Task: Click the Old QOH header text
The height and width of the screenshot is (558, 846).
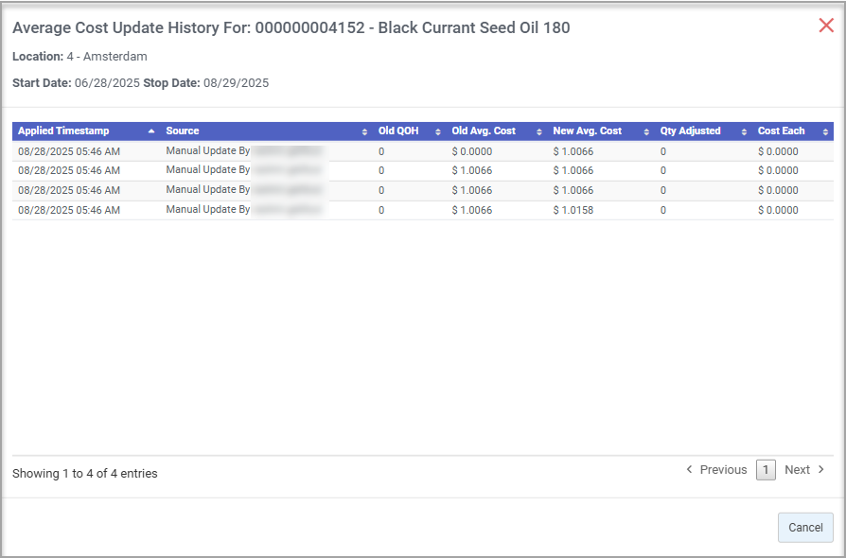Action: click(397, 131)
